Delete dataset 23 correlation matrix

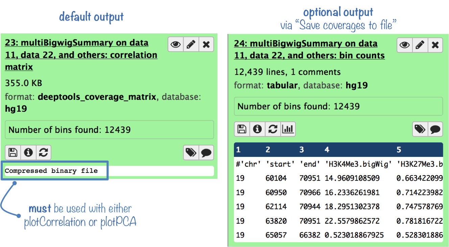(x=206, y=45)
